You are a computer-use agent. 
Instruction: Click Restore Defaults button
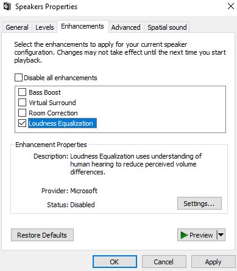[x=42, y=235]
